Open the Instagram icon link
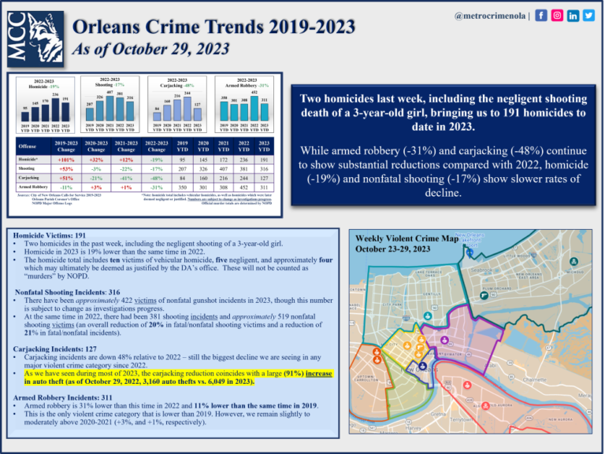The image size is (605, 454). (557, 15)
